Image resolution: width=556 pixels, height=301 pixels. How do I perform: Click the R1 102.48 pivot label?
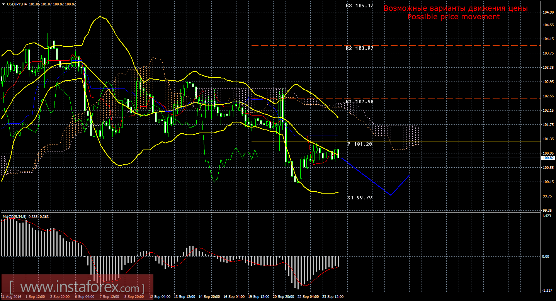[x=359, y=101]
